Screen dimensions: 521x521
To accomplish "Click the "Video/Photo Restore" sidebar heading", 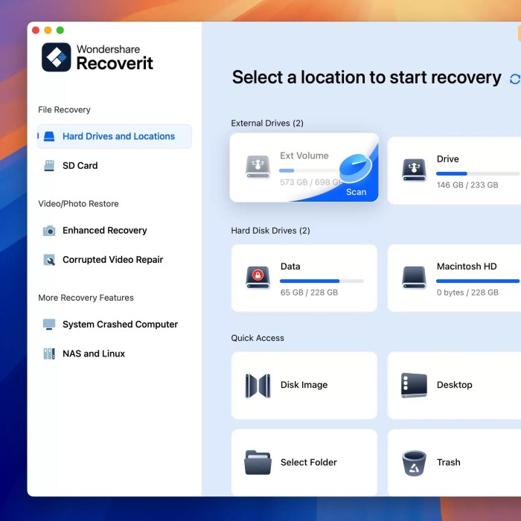I will click(78, 204).
